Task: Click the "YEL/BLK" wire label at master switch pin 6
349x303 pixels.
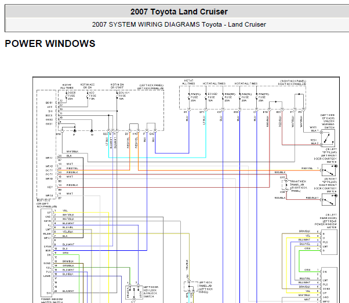Action: (68, 232)
